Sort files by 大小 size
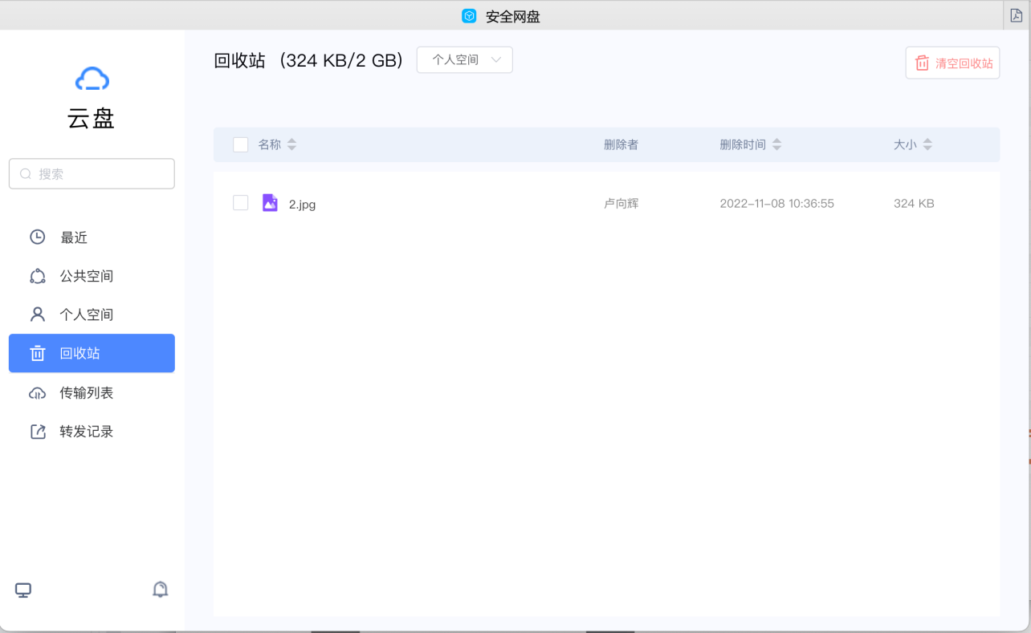The image size is (1031, 633). [910, 144]
